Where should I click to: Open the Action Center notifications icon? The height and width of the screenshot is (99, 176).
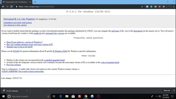(x=172, y=96)
